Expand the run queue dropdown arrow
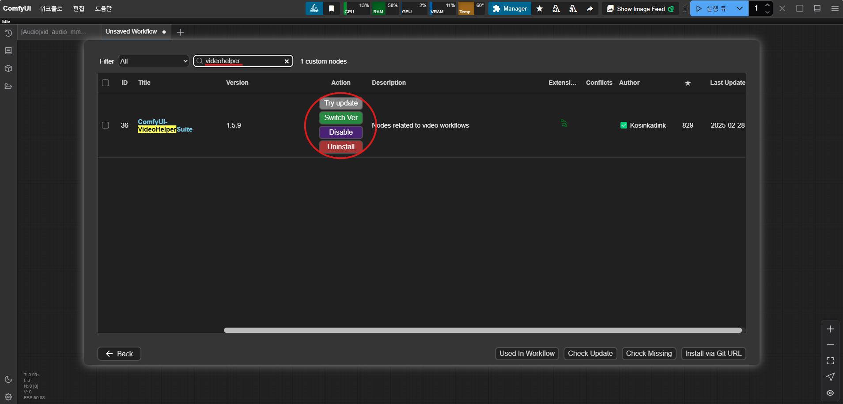 [740, 8]
